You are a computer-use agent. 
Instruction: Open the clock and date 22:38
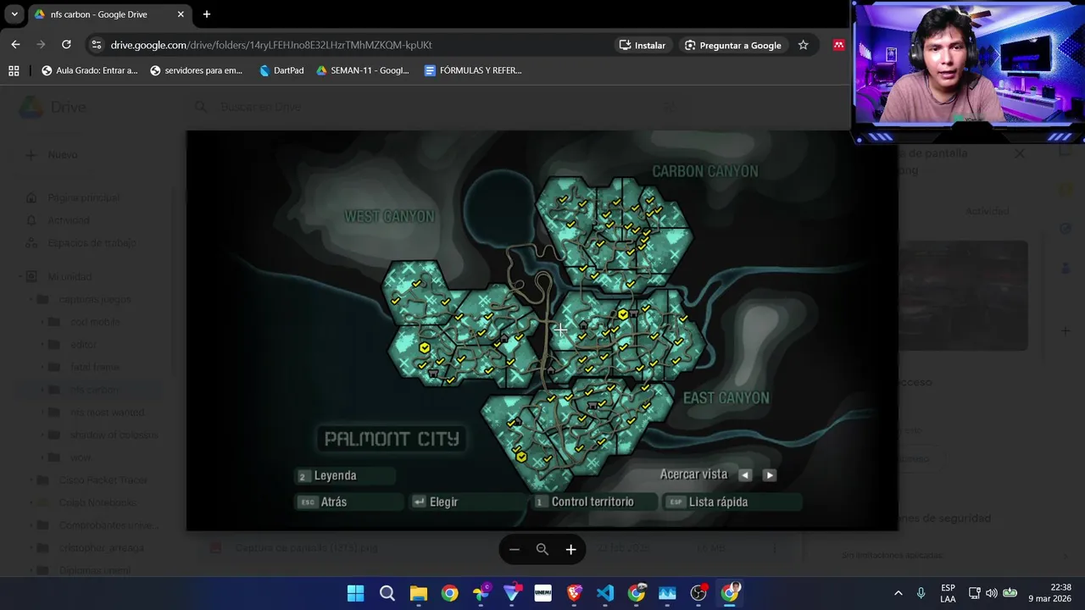(x=1049, y=593)
